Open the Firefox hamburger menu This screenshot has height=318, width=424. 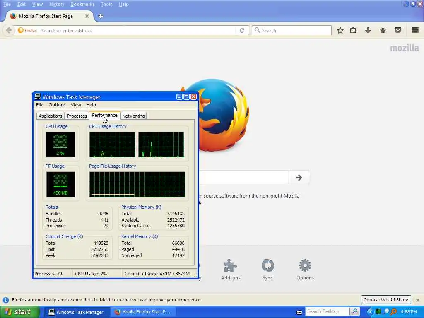click(x=415, y=30)
